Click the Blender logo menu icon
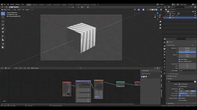This screenshot has width=197, height=110. click(2, 5)
